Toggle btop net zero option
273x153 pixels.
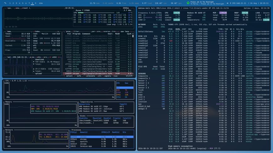pyautogui.click(x=45, y=57)
